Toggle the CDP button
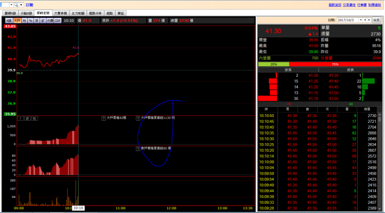This screenshot has height=213, width=385. tap(58, 21)
